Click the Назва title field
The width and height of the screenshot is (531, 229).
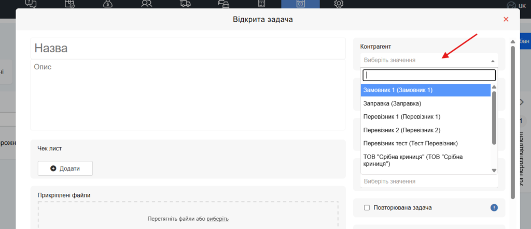tap(188, 48)
